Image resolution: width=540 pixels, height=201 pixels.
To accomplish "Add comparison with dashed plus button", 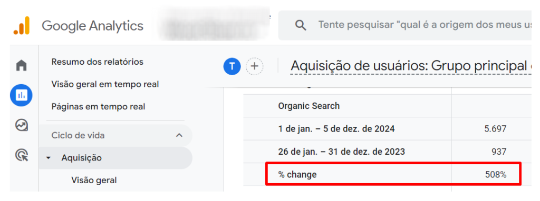I will pos(255,66).
